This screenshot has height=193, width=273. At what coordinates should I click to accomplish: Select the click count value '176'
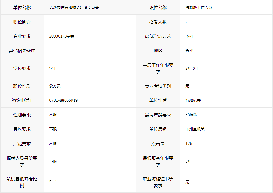pos(189,144)
